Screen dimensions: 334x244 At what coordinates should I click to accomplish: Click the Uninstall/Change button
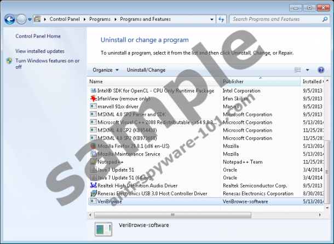click(146, 70)
